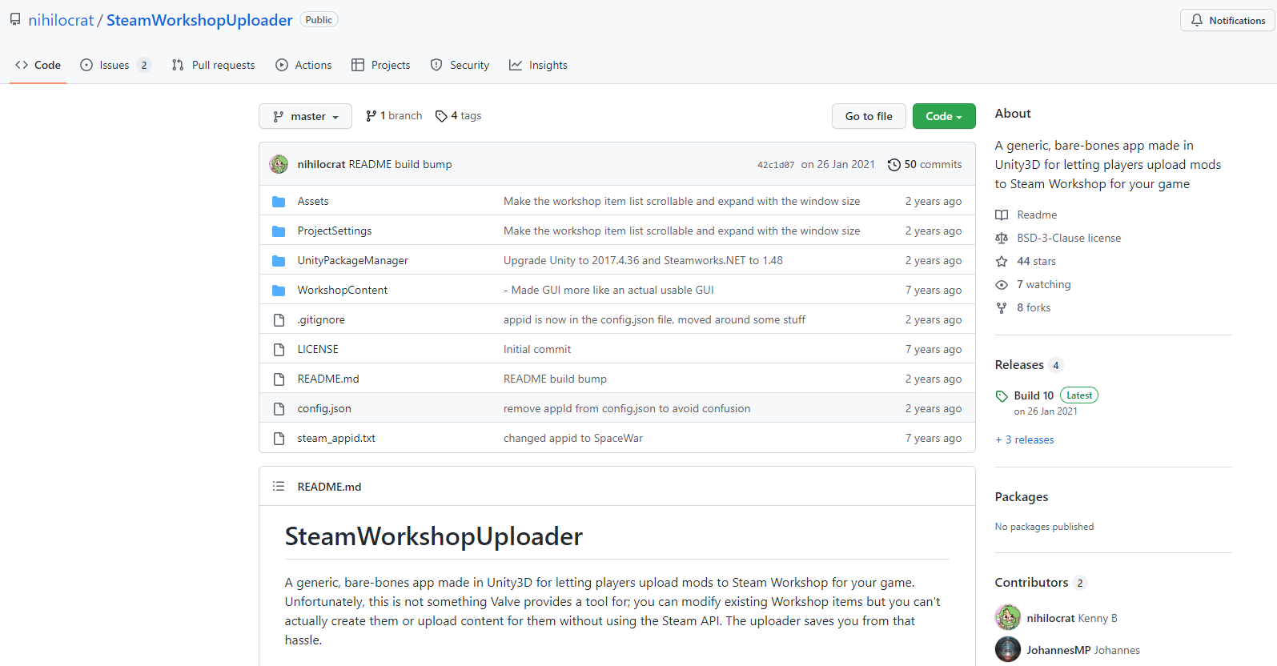Click nihilocrat's avatar in the commit bar
1277x666 pixels.
pyautogui.click(x=279, y=164)
